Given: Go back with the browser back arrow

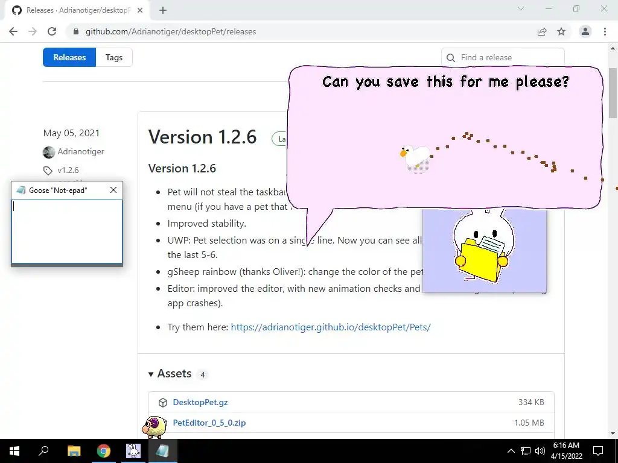Looking at the screenshot, I should [x=13, y=31].
